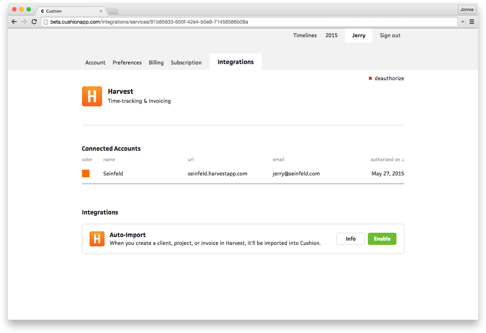Screen dimensions: 486x333
Task: Sort by url column header
Action: tap(191, 160)
